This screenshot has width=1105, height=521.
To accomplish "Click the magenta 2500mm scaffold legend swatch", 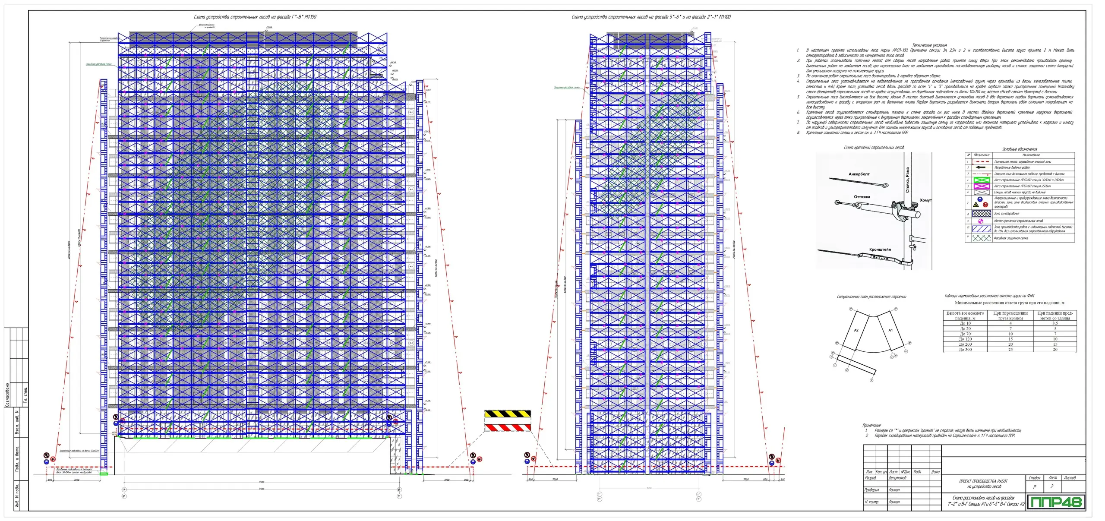I will coord(982,186).
